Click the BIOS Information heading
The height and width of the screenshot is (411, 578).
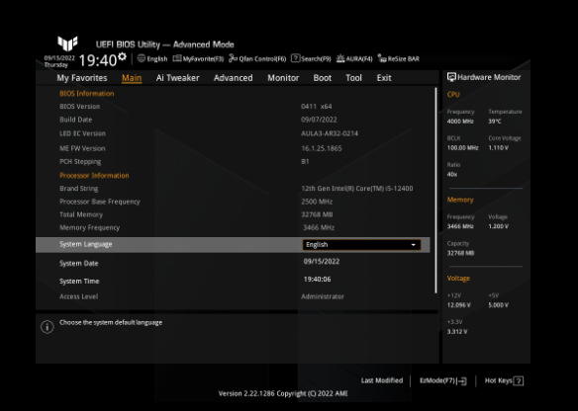[x=87, y=94]
